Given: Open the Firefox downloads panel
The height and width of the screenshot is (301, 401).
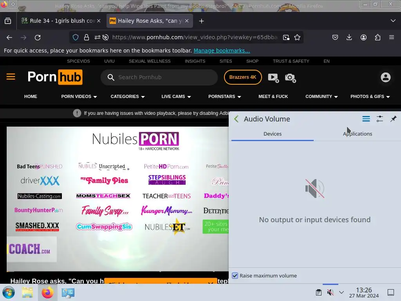Looking at the screenshot, I should (x=349, y=37).
